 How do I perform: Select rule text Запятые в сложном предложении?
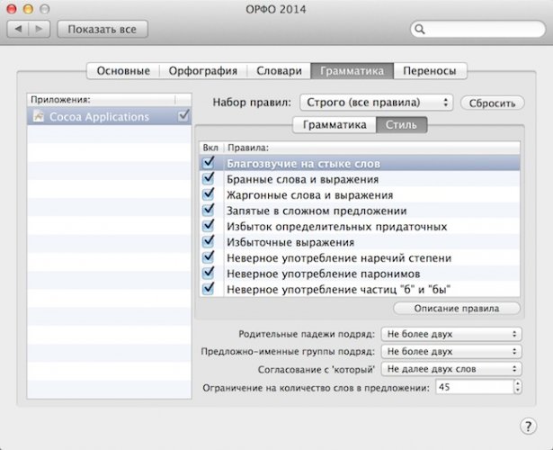point(317,211)
